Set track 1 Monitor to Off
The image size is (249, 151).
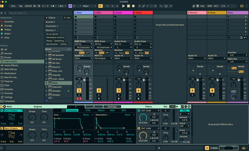87,53
